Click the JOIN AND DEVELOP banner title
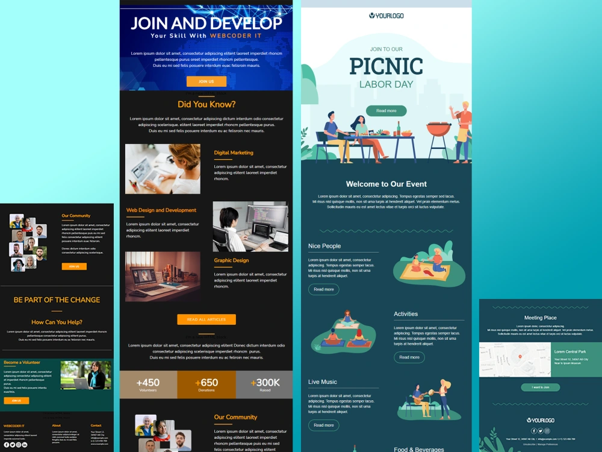Viewport: 602px width, 452px height. pos(206,23)
